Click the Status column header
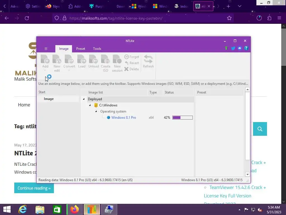This screenshot has height=215, width=286. [x=169, y=92]
